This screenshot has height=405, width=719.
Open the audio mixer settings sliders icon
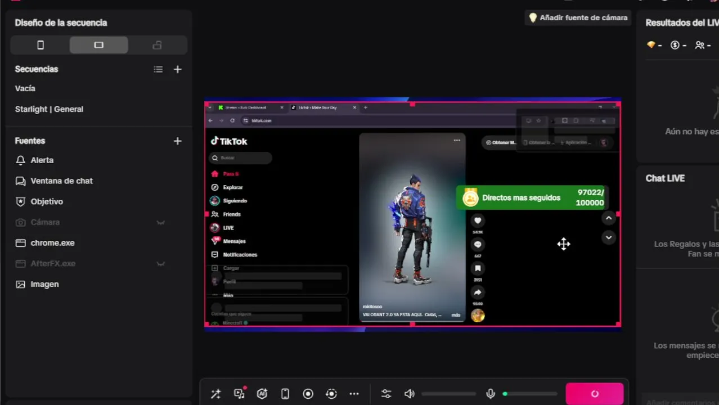tap(386, 394)
